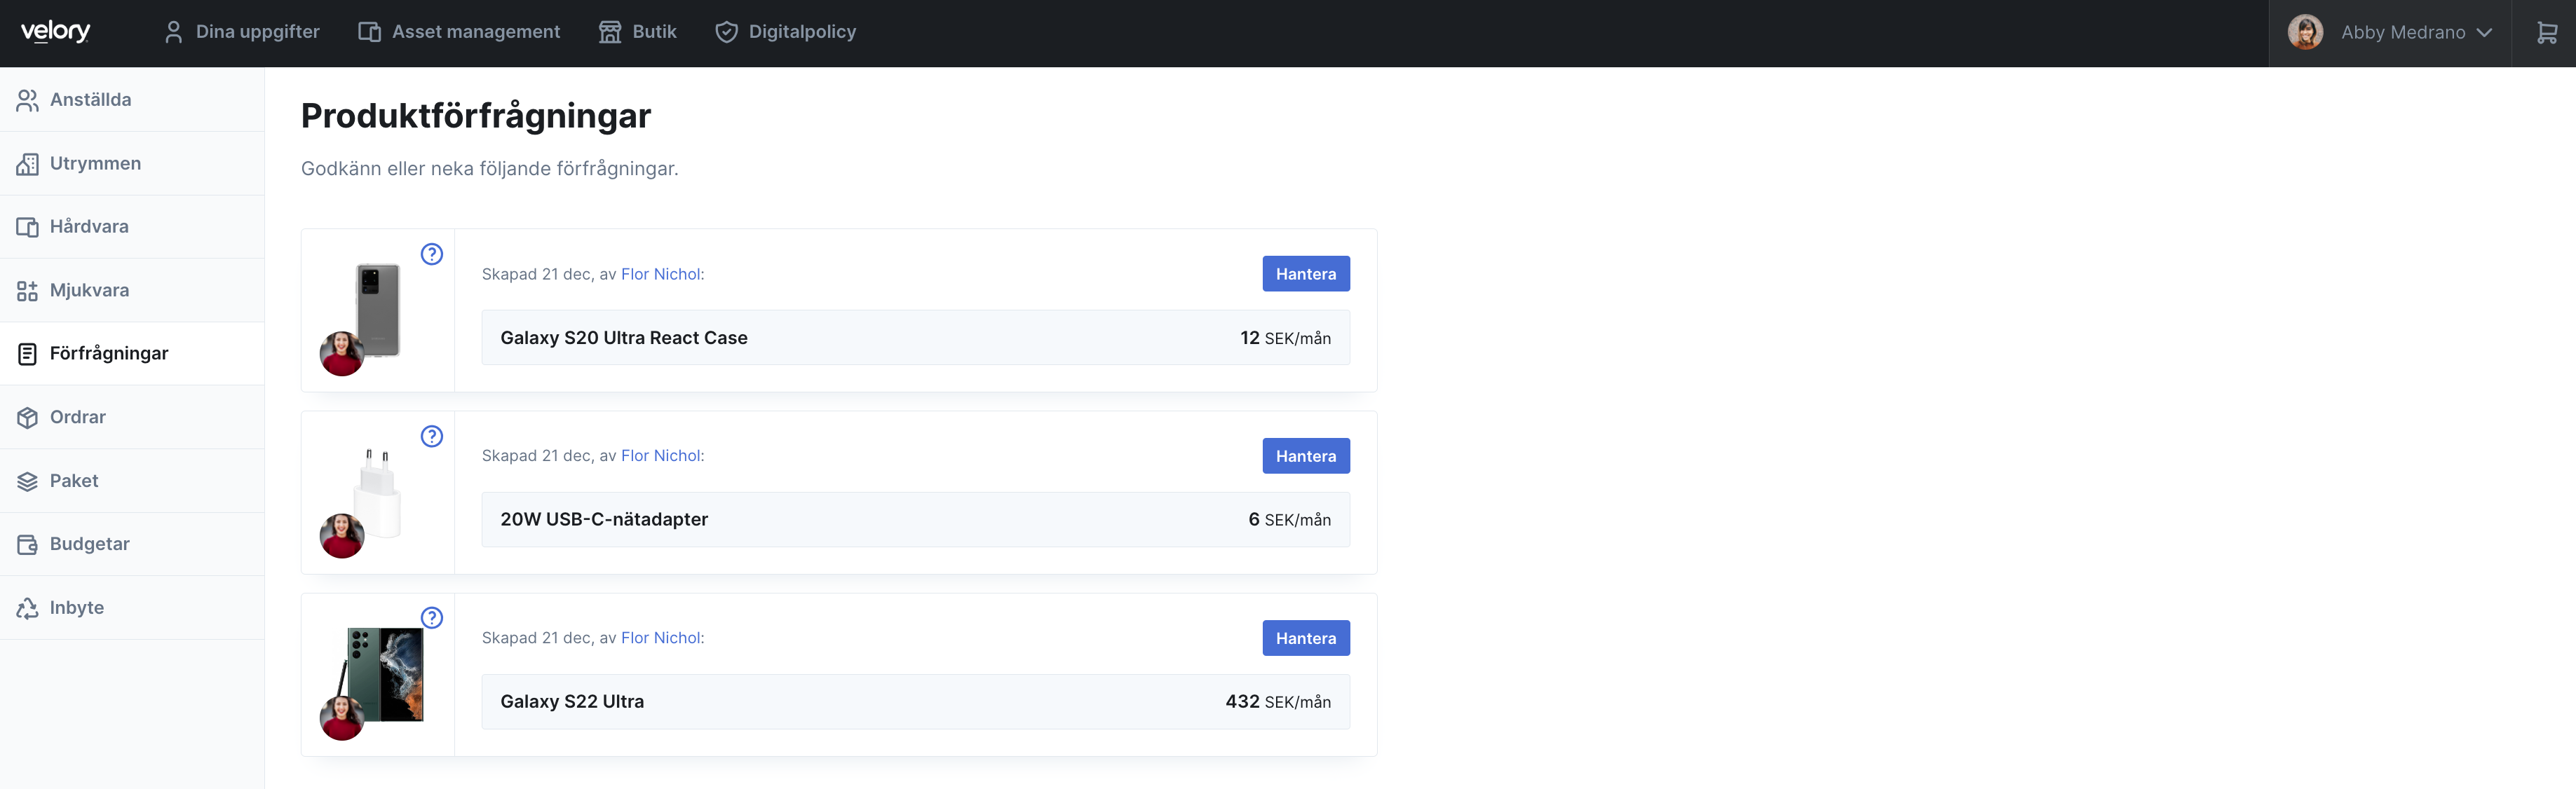Viewport: 2576px width, 789px height.
Task: Click the Förfrågningar document icon
Action: click(27, 354)
